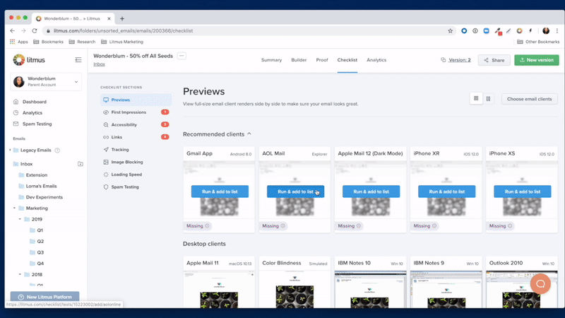Open the Color Blindness preview thumbnail
Image resolution: width=565 pixels, height=318 pixels.
[295, 290]
